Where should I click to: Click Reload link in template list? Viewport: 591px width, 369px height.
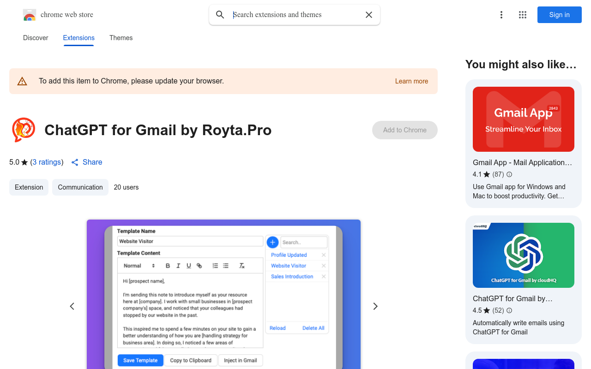click(277, 328)
